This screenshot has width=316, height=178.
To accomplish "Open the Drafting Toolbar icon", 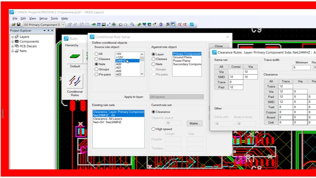I will coord(94,24).
